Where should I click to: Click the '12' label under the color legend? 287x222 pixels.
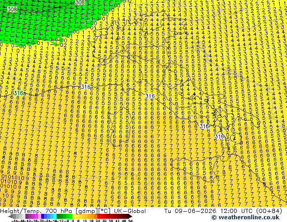tap(85, 221)
